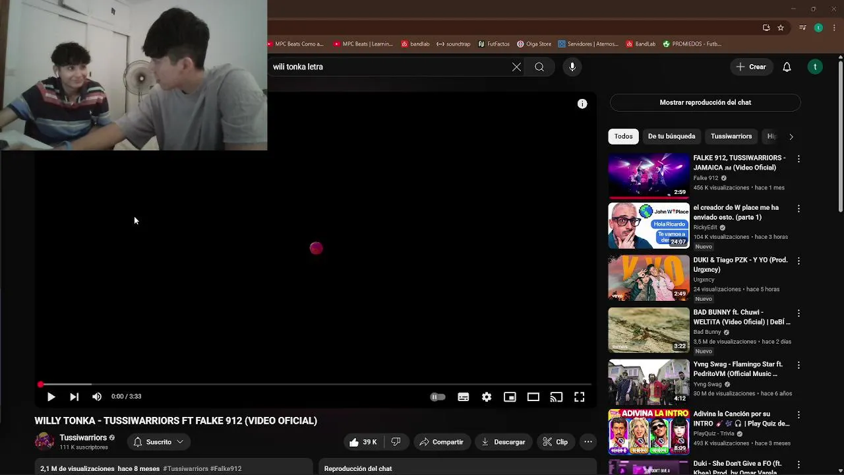This screenshot has height=475, width=844.
Task: Enable theater mode view
Action: click(533, 396)
